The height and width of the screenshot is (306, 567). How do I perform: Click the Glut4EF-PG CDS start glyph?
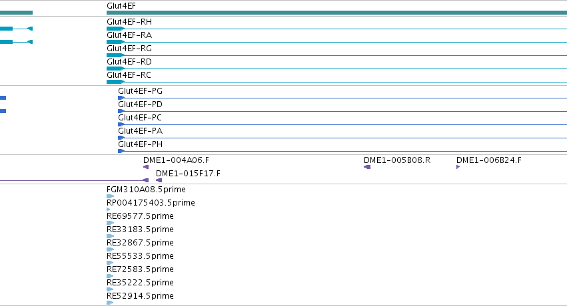click(121, 98)
